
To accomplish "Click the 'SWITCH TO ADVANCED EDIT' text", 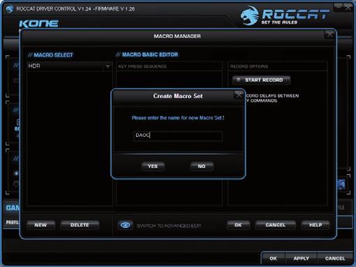I will click(x=169, y=226).
